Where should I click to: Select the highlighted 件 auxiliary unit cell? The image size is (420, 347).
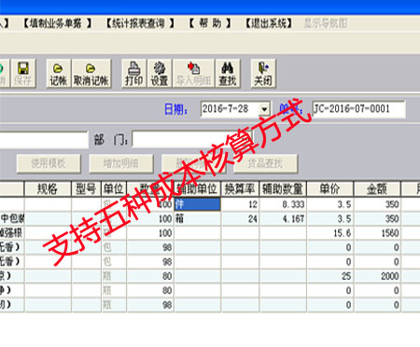(x=197, y=204)
